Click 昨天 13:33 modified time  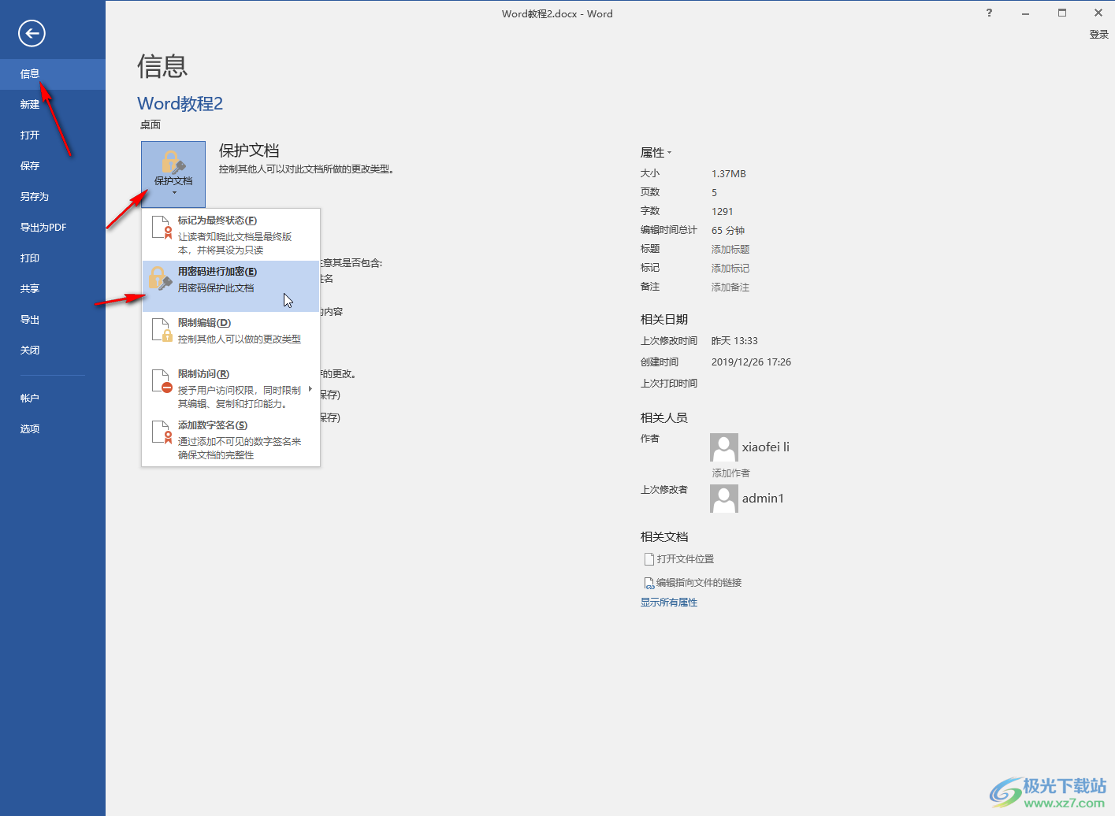pos(734,341)
